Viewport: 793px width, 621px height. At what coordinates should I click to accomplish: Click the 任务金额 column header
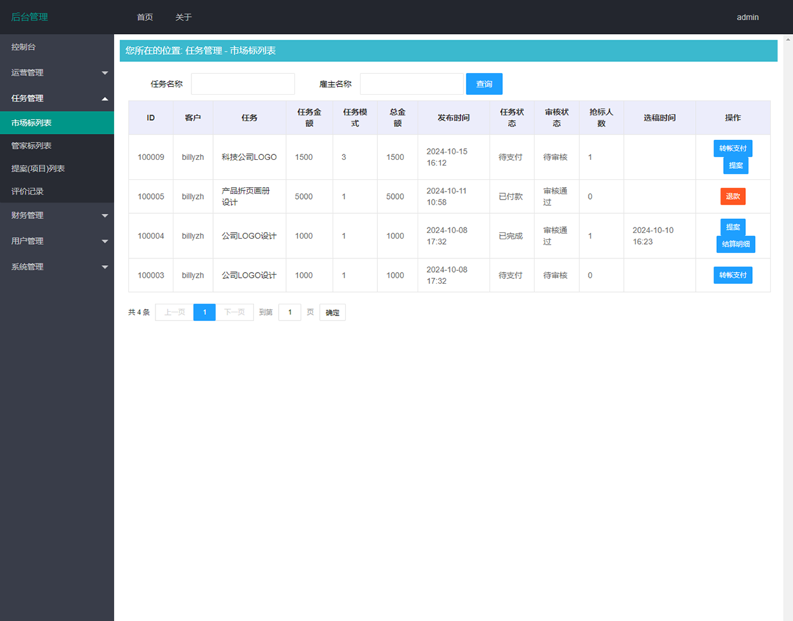309,118
